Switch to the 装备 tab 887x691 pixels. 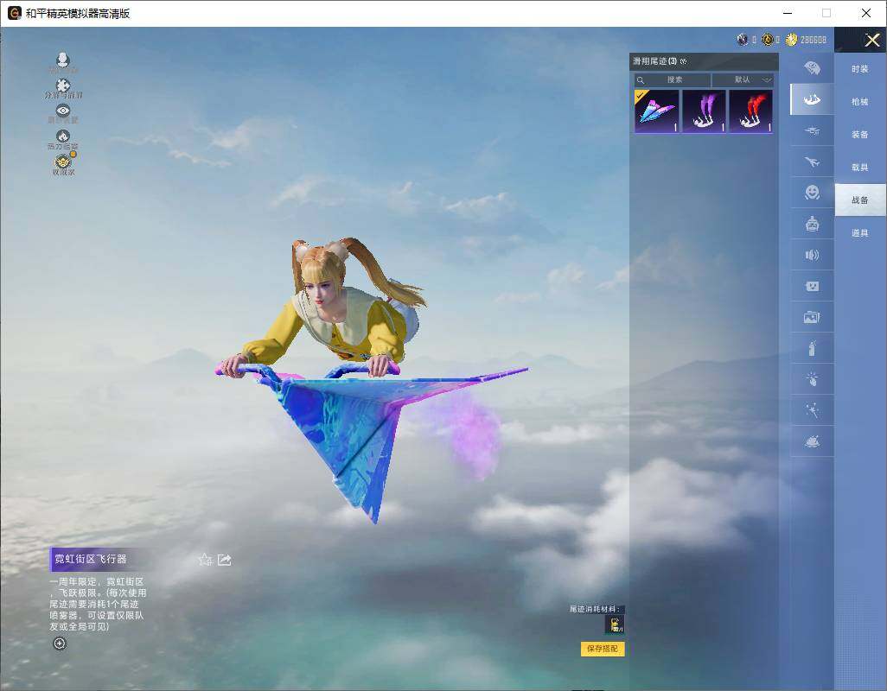click(860, 135)
